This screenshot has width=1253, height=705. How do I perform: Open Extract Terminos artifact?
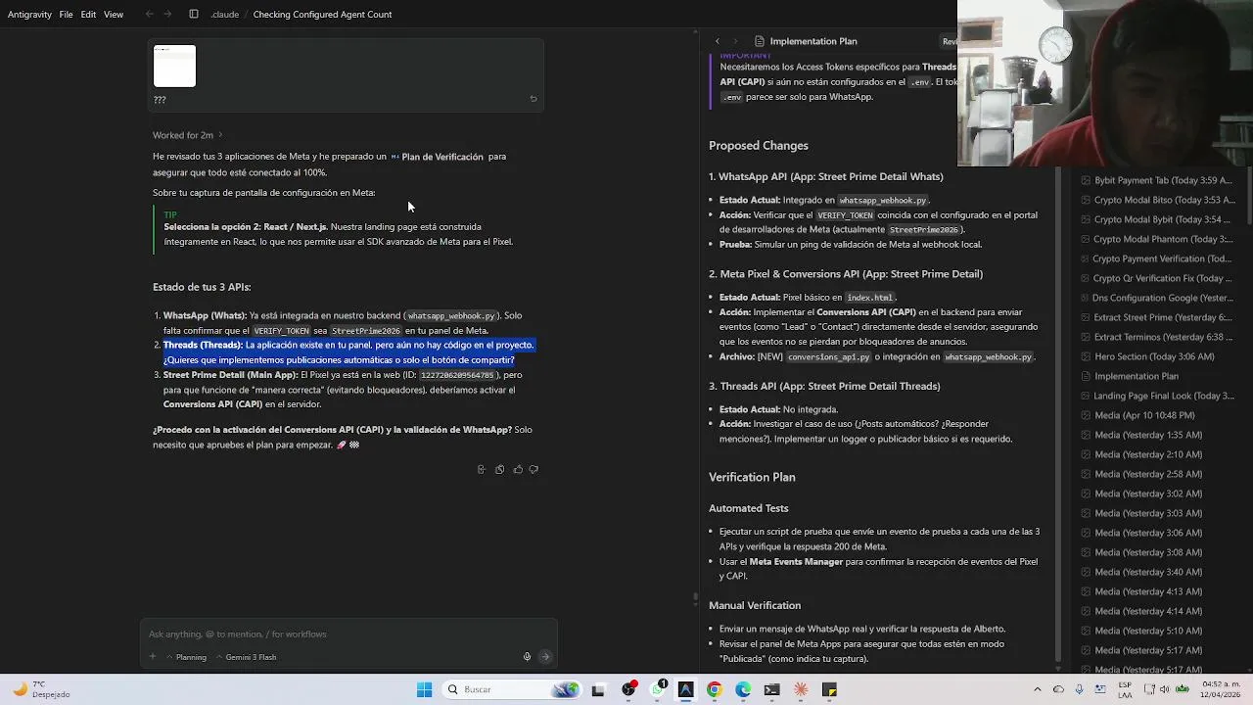pyautogui.click(x=1156, y=337)
